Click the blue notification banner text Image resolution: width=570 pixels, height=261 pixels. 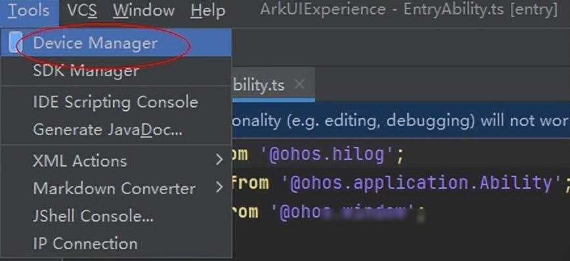coord(401,121)
